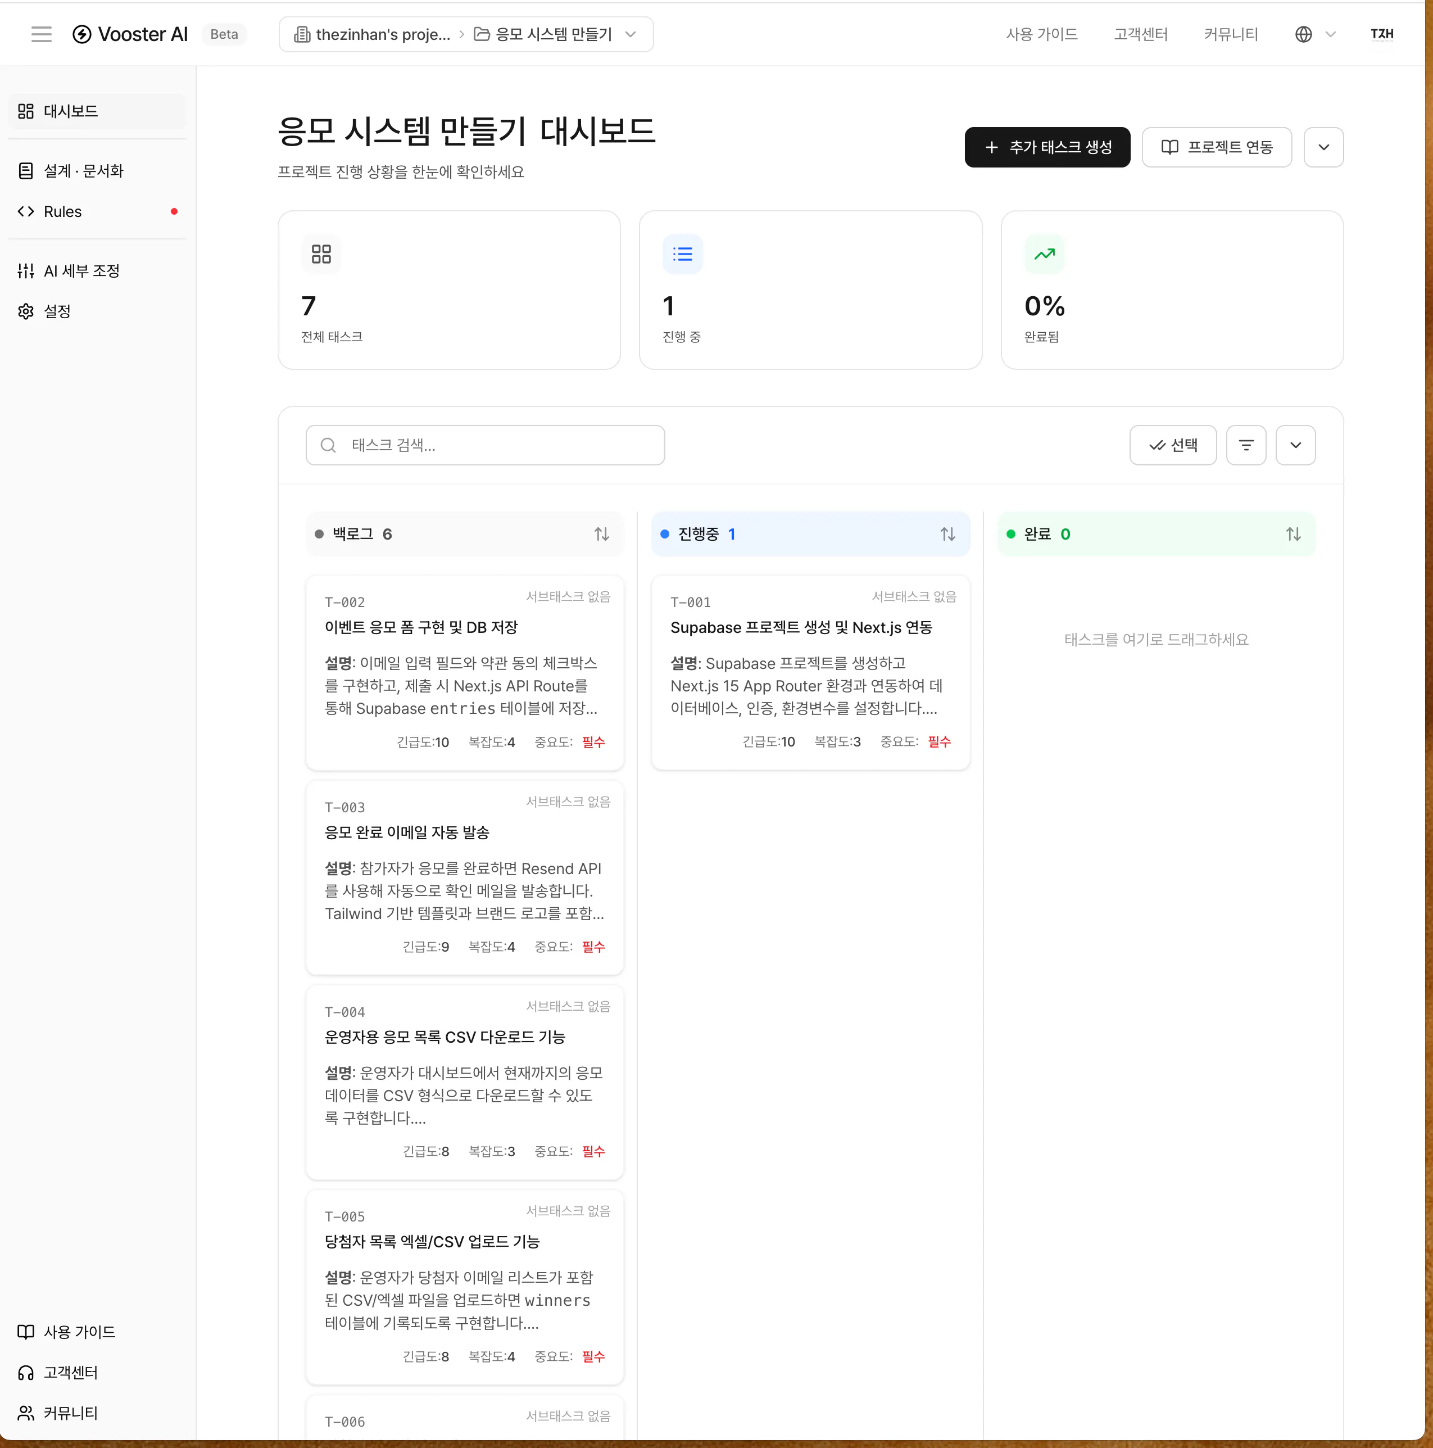The width and height of the screenshot is (1433, 1448).
Task: Click the T-006 task ID
Action: tap(344, 1421)
